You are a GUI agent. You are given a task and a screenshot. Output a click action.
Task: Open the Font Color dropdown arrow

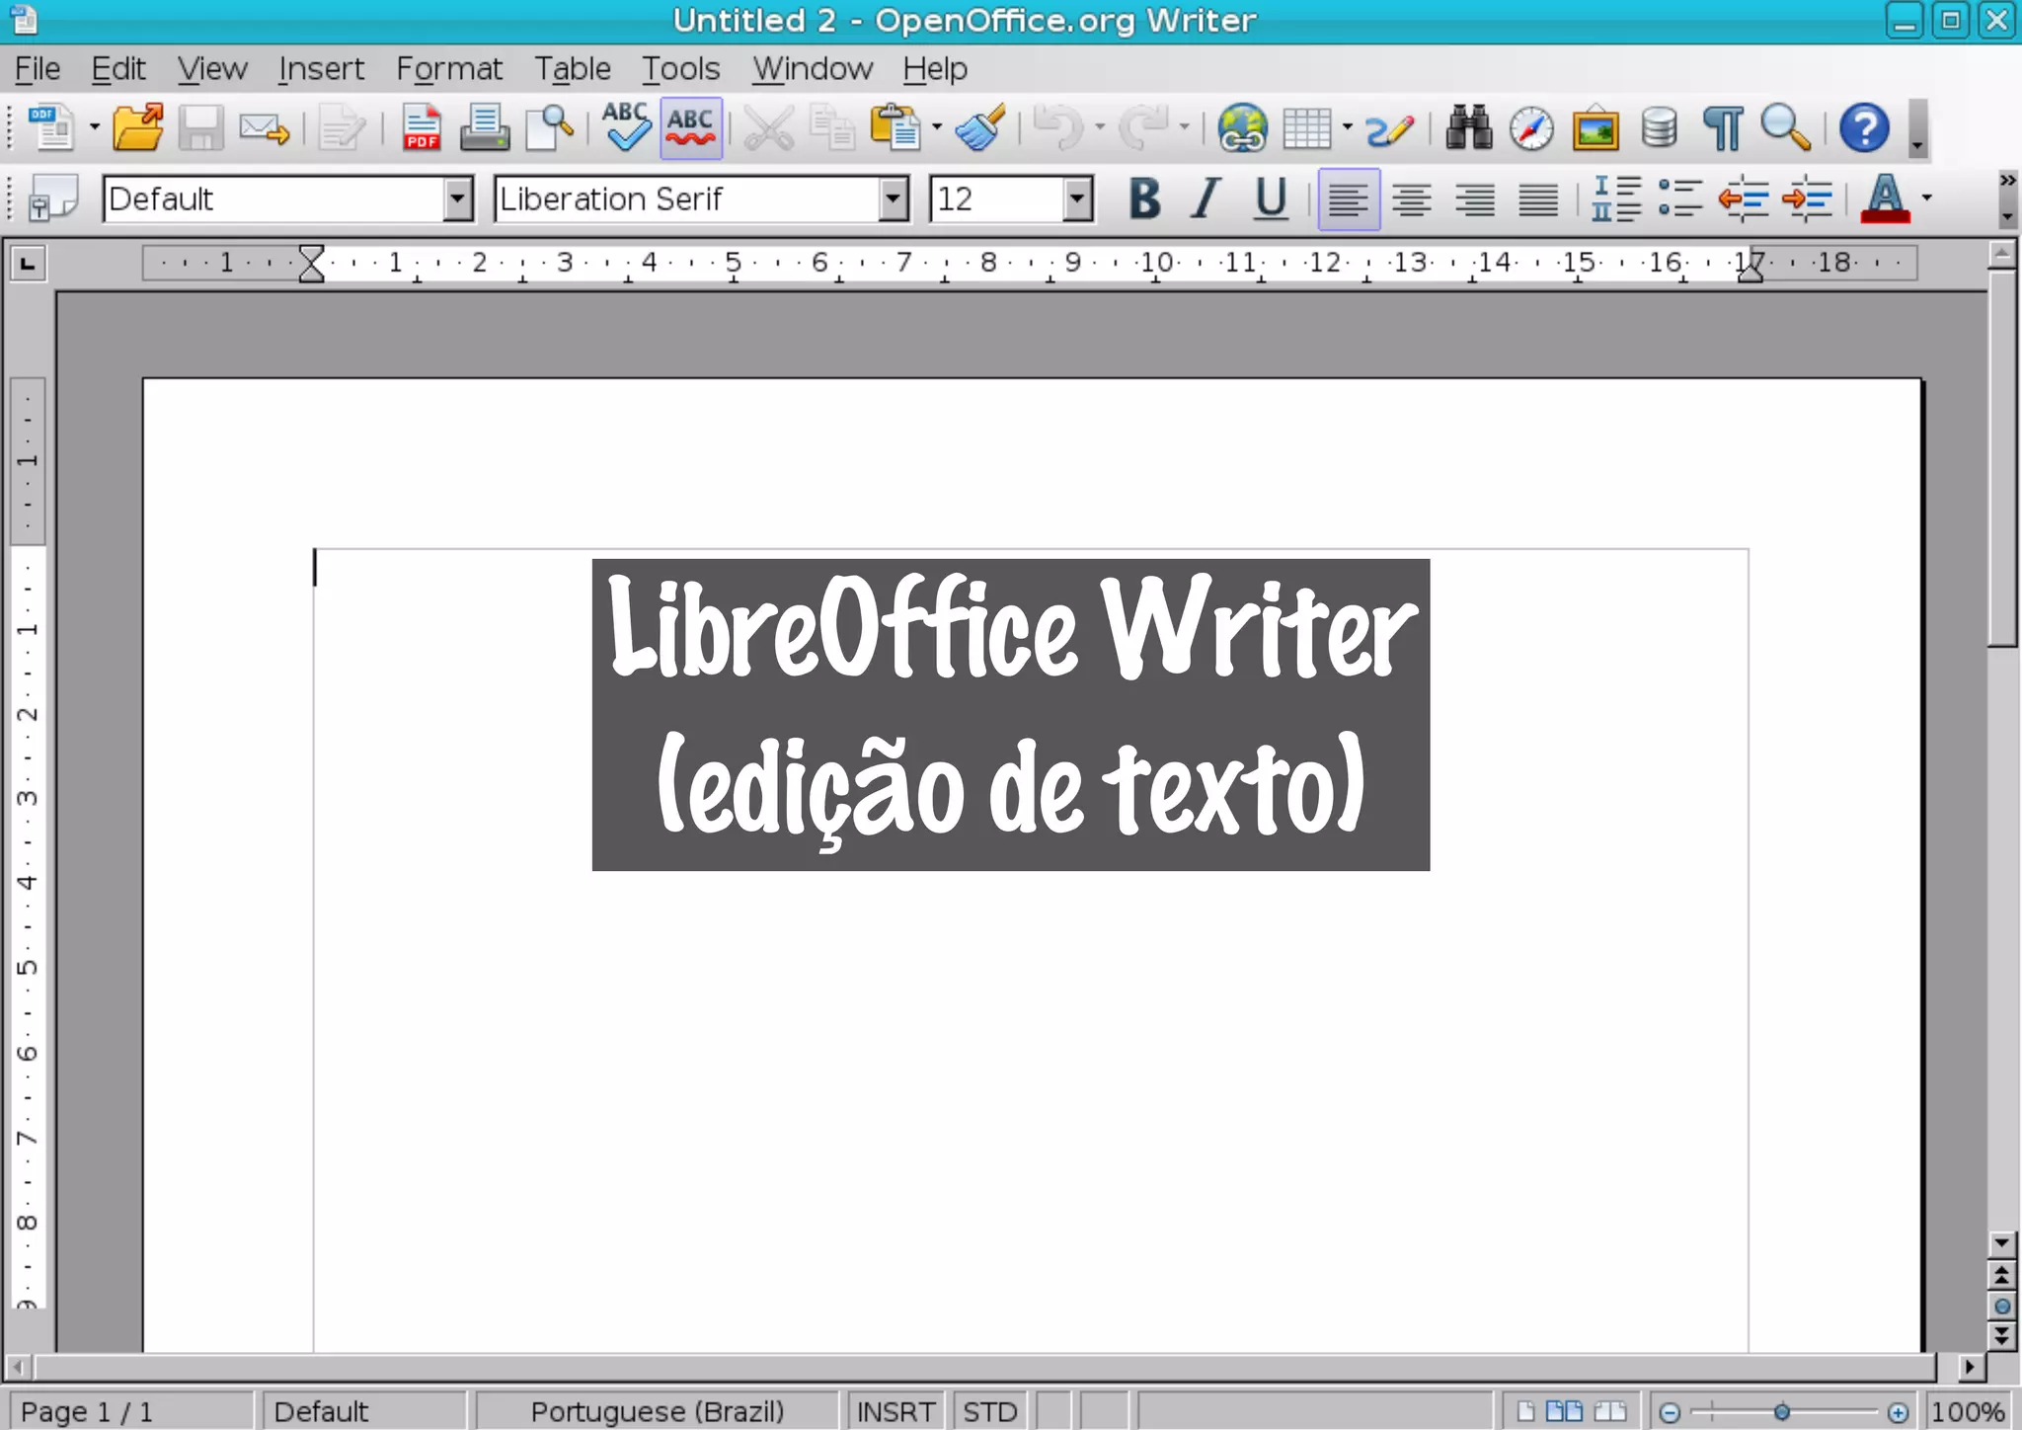pos(1926,199)
